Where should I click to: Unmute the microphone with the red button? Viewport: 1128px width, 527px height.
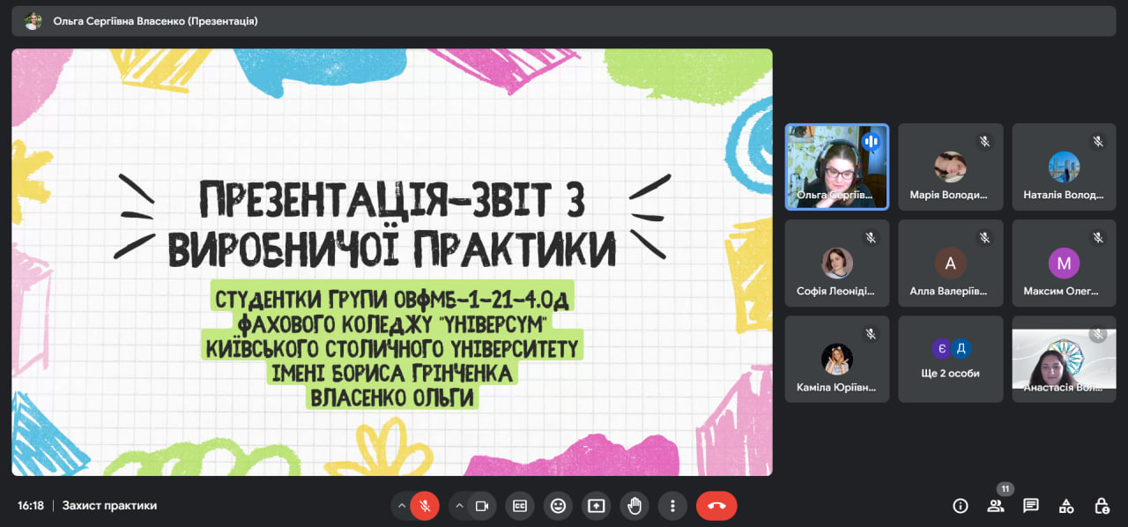[x=425, y=506]
